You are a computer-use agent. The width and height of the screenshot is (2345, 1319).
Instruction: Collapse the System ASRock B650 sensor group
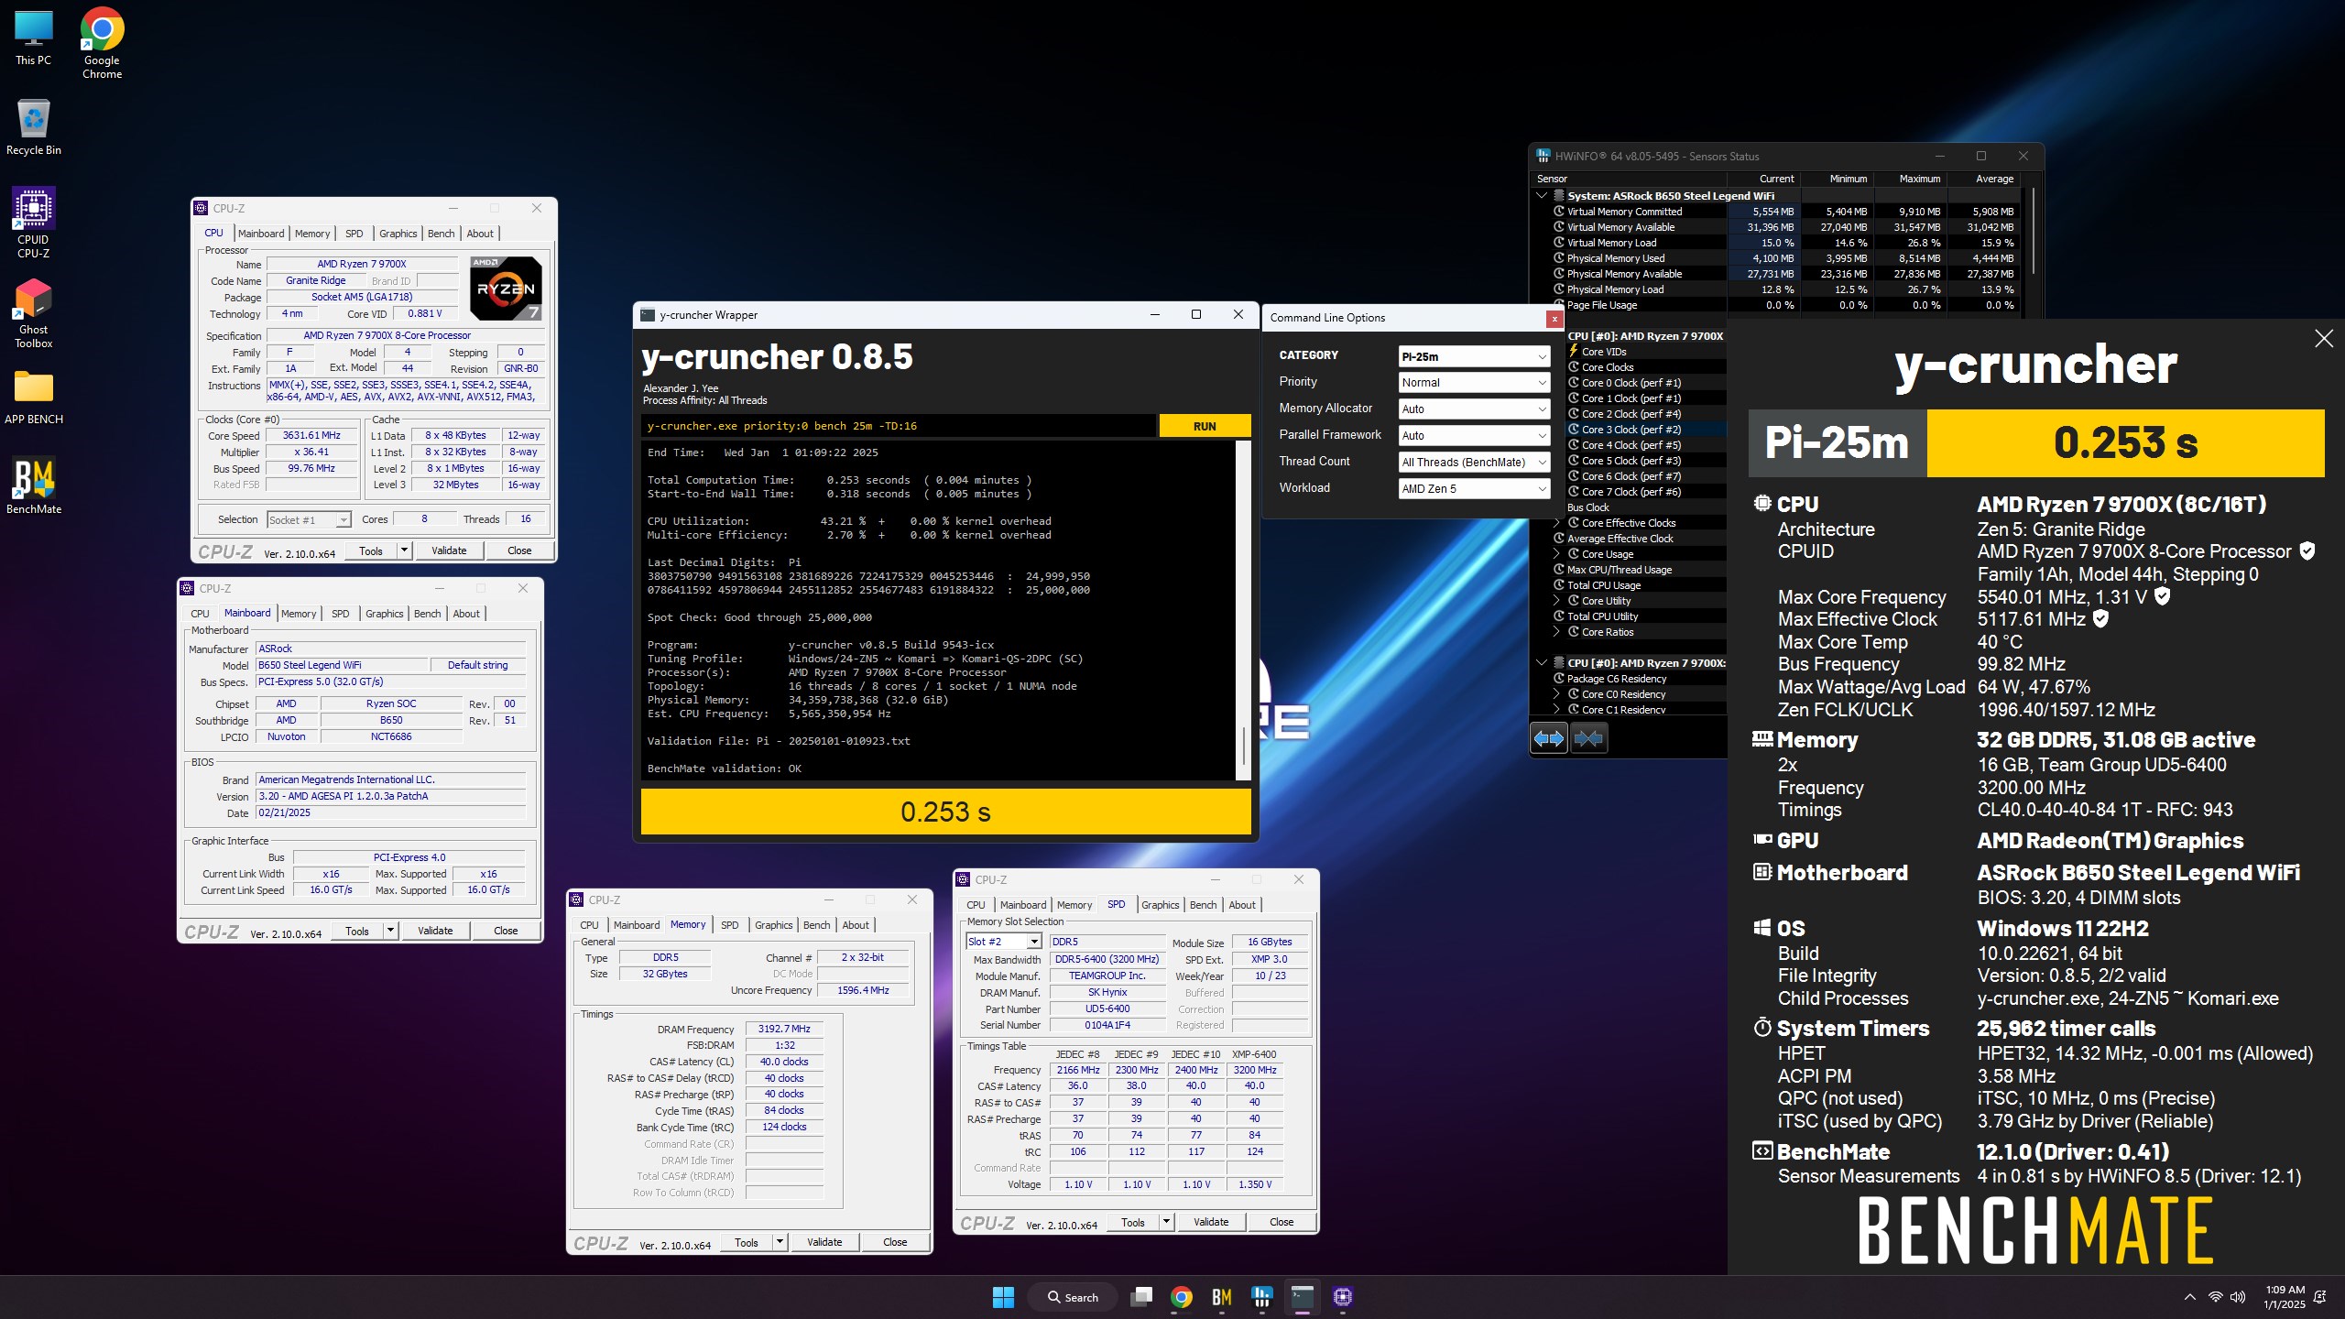click(1542, 195)
